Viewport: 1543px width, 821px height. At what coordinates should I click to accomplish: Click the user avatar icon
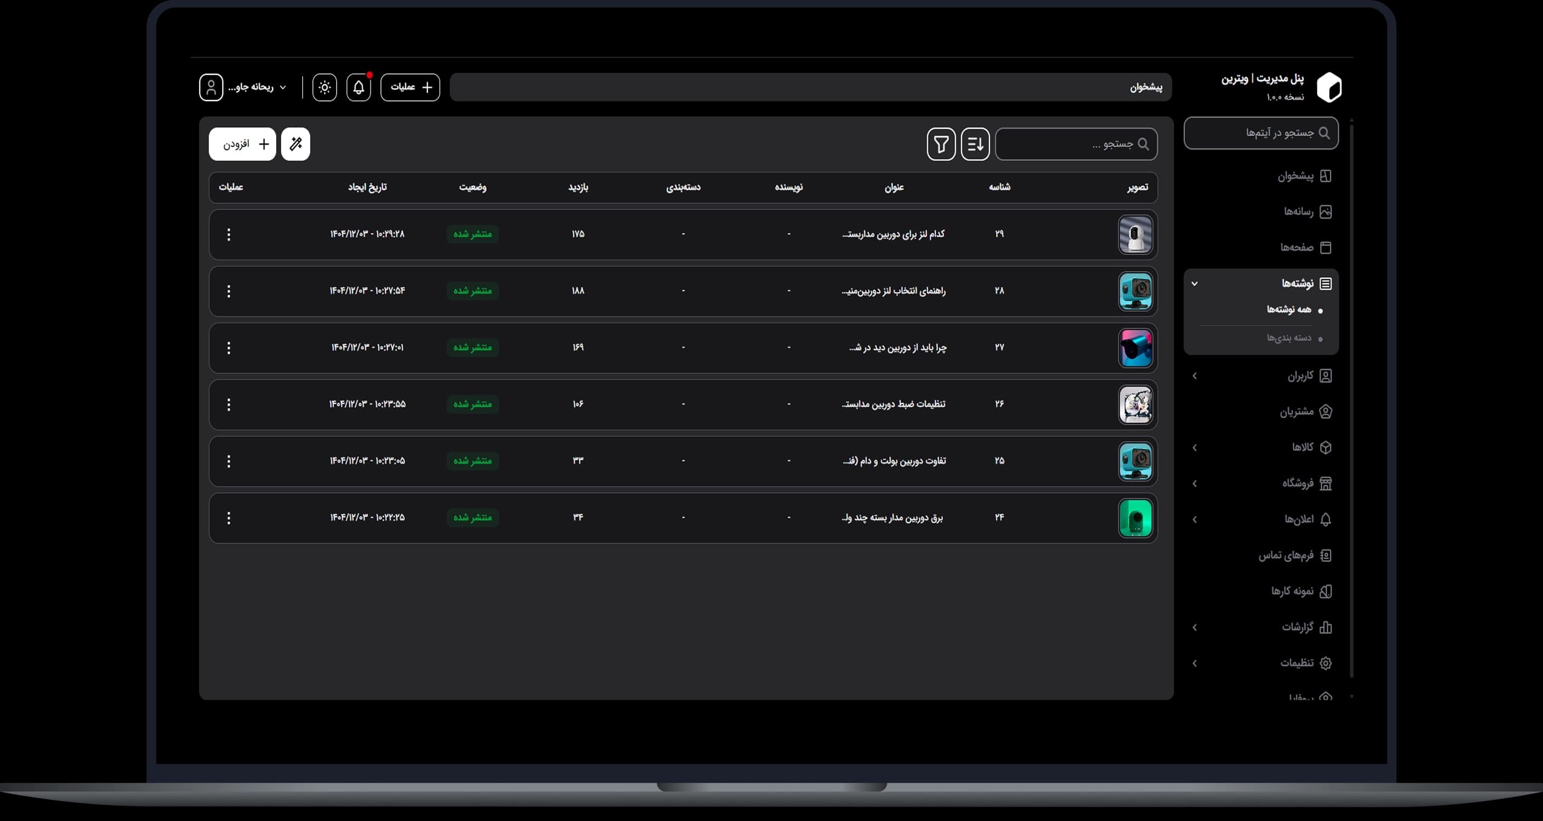coord(211,87)
